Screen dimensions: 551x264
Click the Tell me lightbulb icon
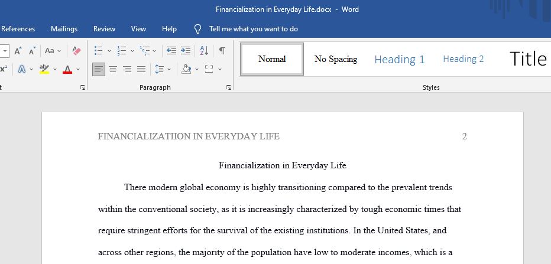(198, 29)
